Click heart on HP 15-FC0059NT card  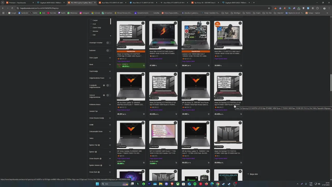tap(175, 123)
